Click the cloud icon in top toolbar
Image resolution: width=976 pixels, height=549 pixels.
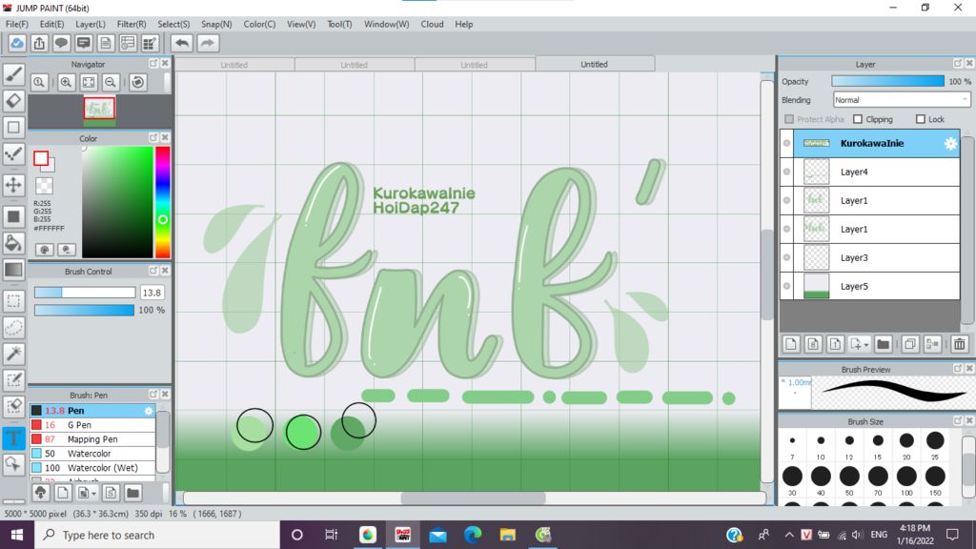[17, 43]
